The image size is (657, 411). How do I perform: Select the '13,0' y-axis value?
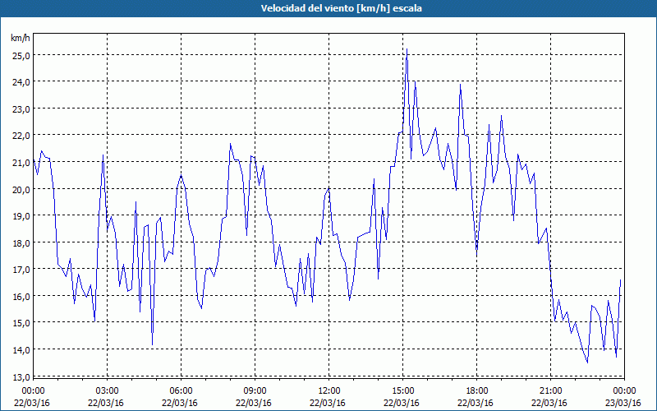coord(20,376)
